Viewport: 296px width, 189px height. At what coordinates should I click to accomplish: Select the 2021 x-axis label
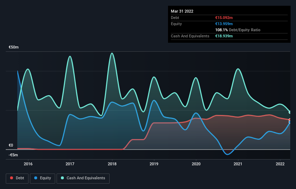pos(238,164)
